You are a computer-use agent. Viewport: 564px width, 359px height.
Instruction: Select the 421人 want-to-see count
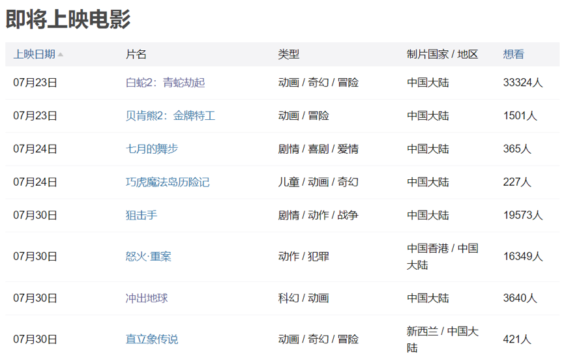click(x=517, y=339)
